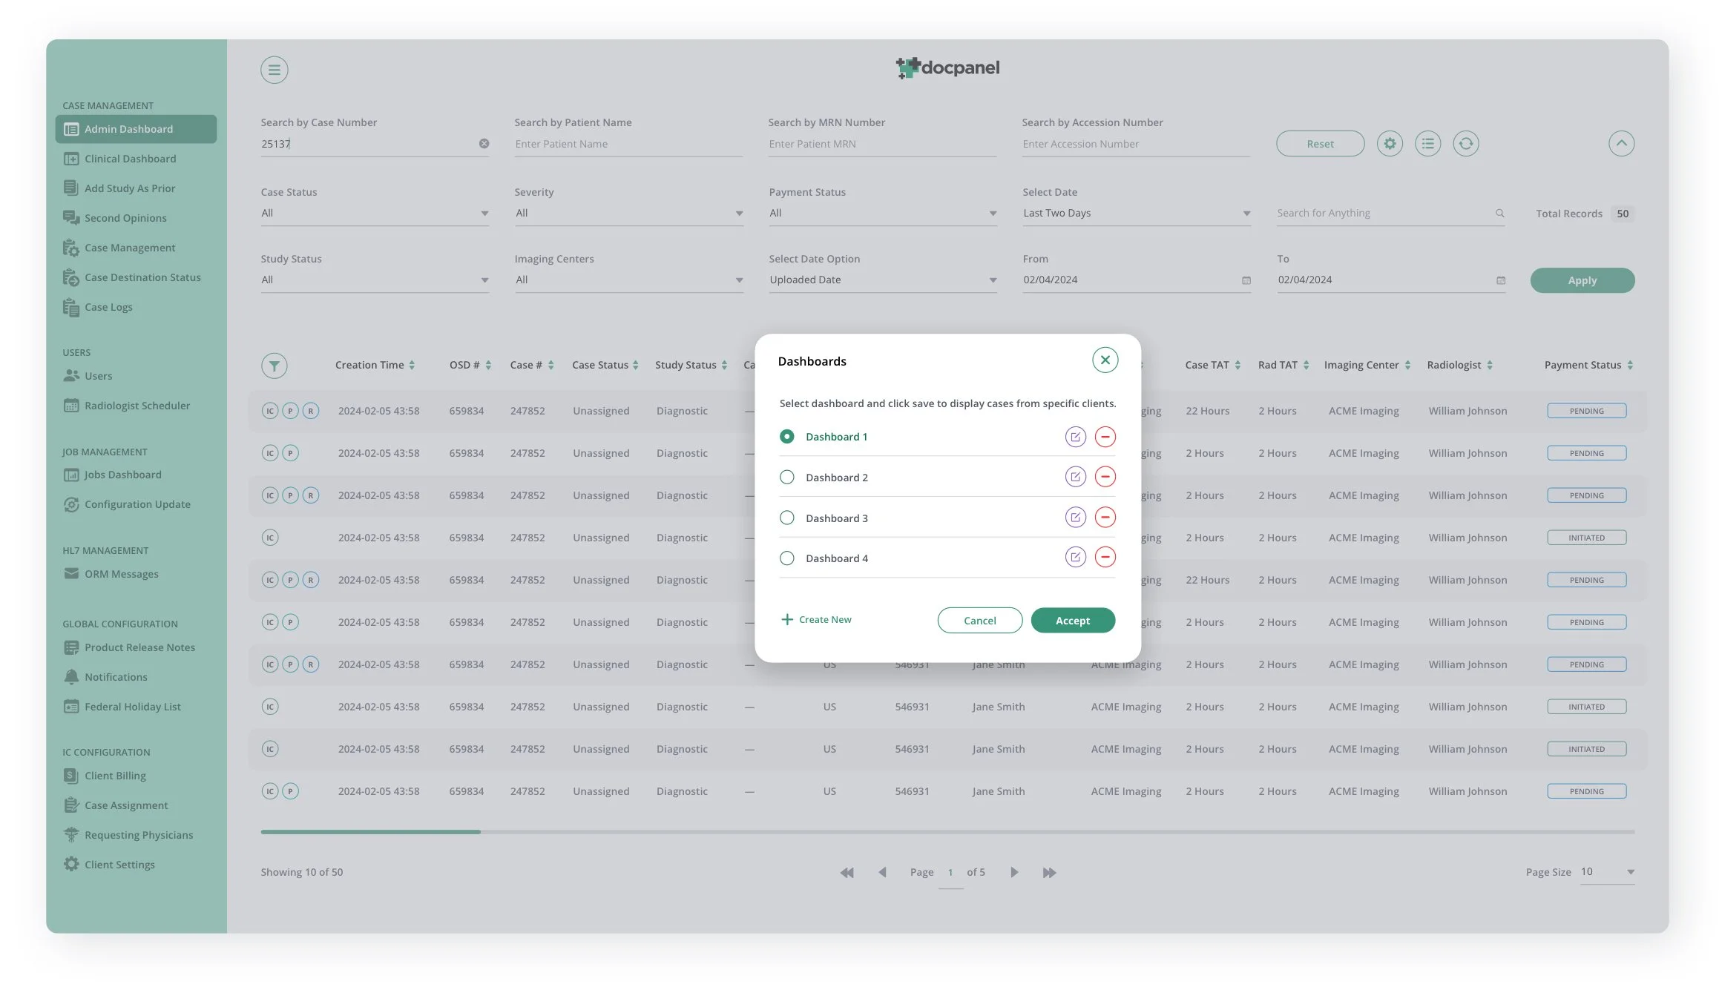Clear the case number search field

[484, 144]
